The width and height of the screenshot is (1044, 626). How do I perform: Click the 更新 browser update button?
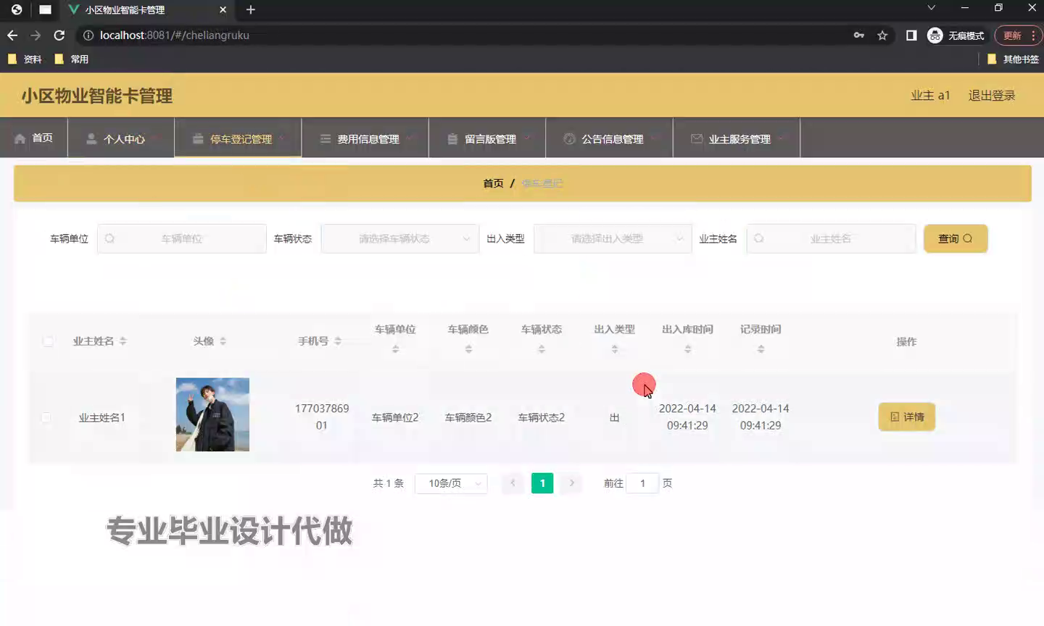[1012, 35]
